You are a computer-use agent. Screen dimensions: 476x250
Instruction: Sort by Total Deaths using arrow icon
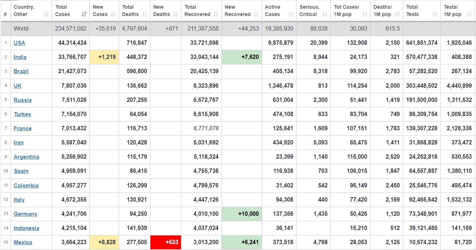(145, 15)
